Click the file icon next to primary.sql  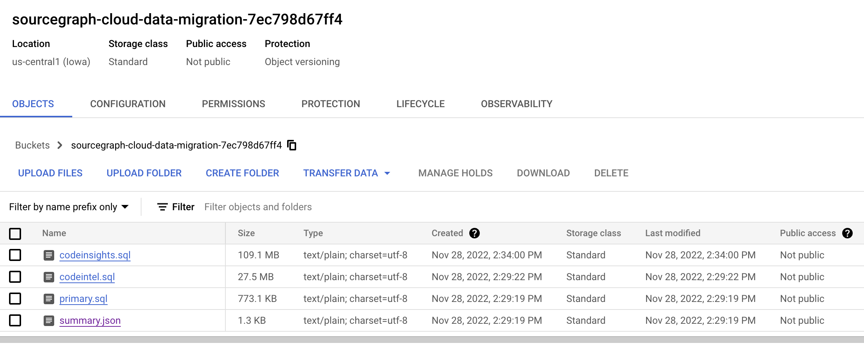click(x=49, y=299)
